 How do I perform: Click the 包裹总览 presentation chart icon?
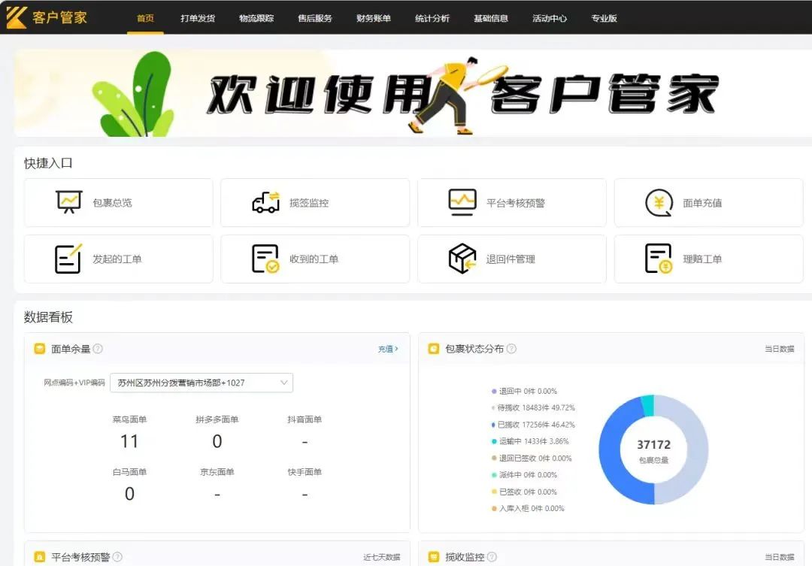click(69, 202)
